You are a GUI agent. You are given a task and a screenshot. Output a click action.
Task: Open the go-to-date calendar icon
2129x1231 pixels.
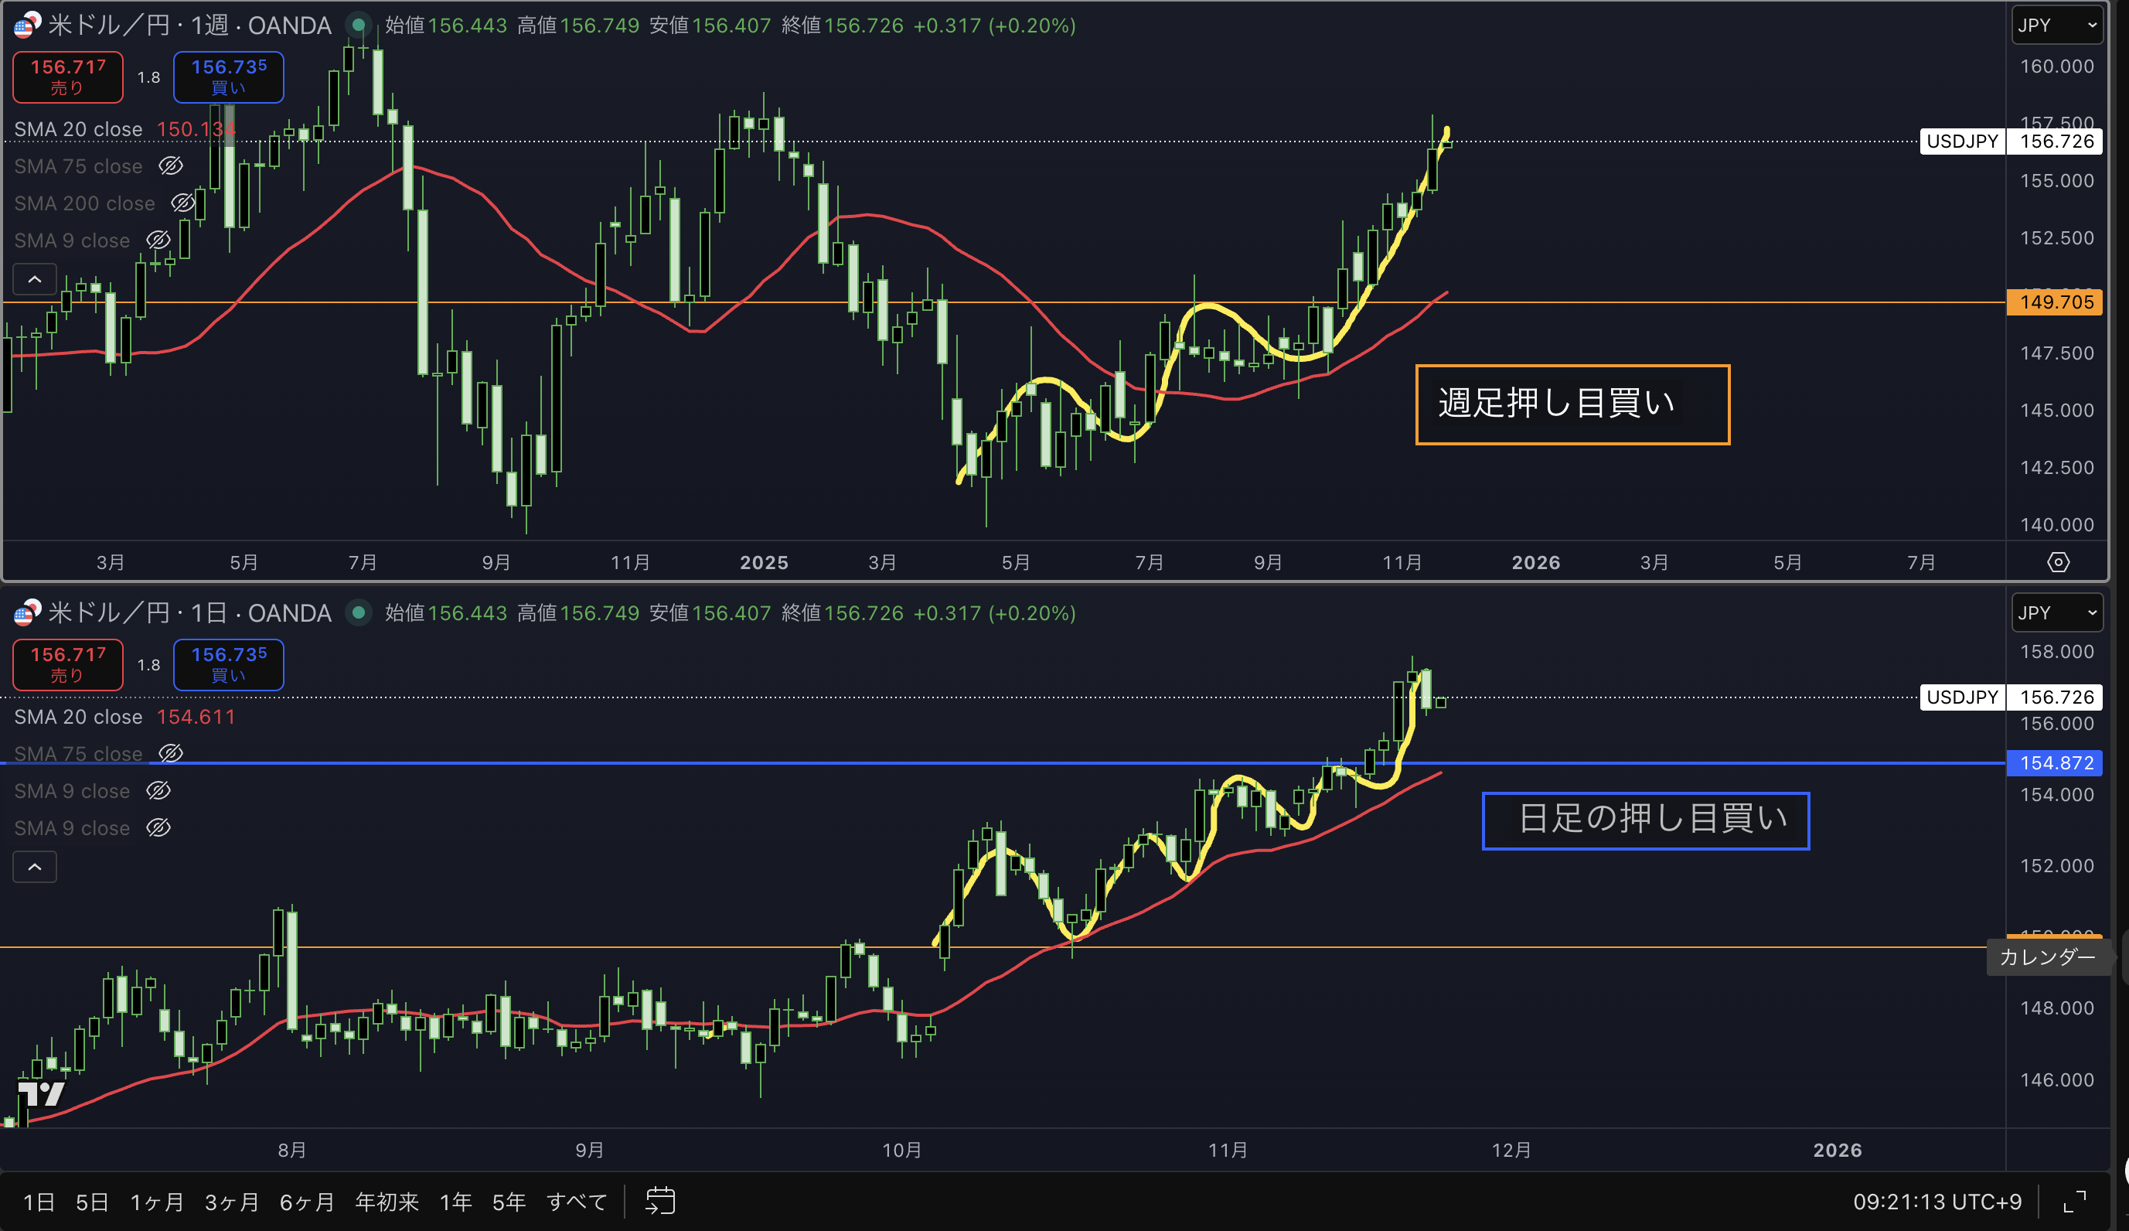point(660,1201)
